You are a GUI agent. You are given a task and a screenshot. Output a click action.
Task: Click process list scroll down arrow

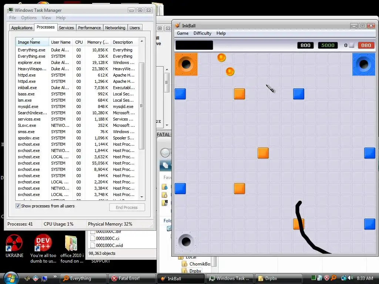point(142,197)
